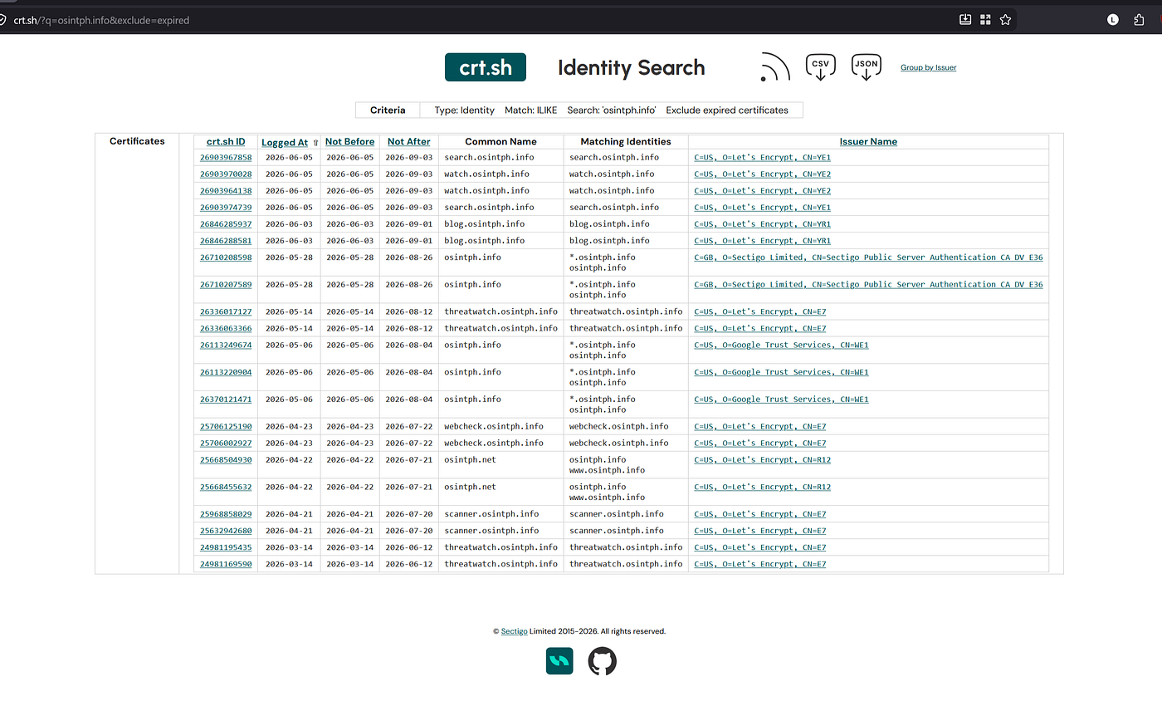Select common name for certificate 25706125190
This screenshot has width=1162, height=706.
tap(494, 427)
